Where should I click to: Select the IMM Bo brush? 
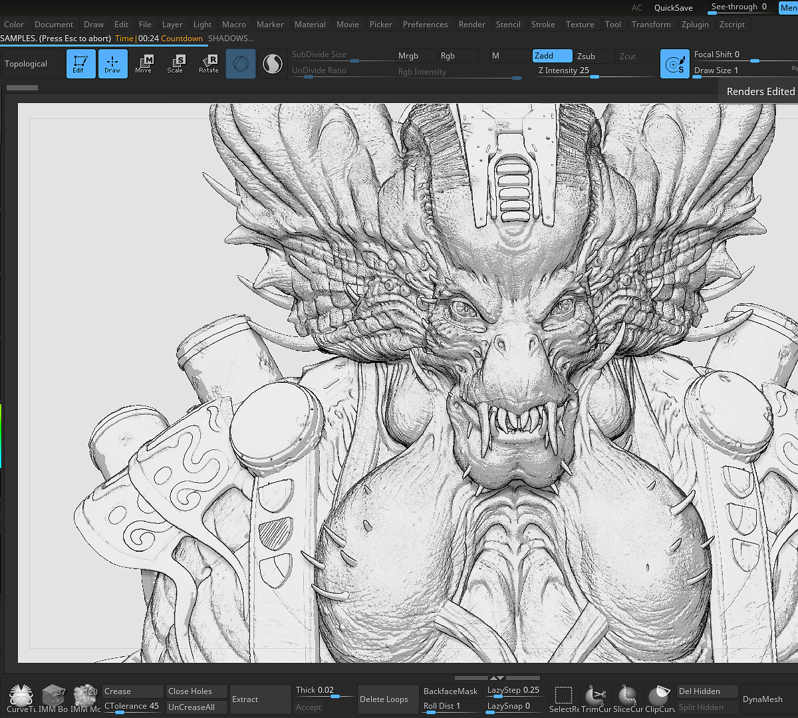(x=53, y=699)
